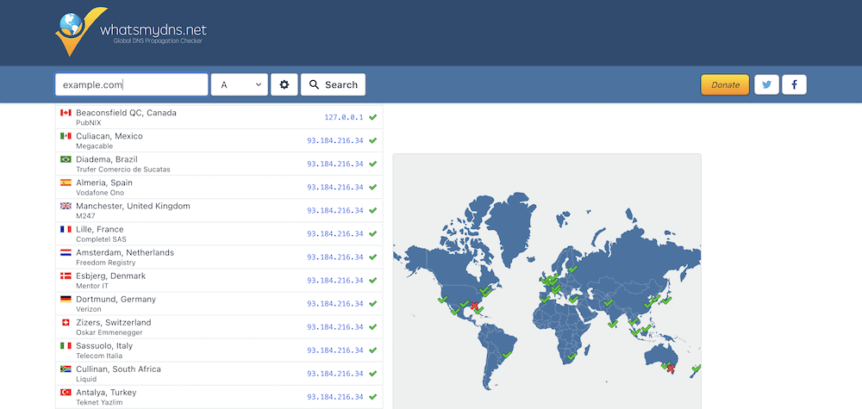Click 'Telecom Italia' provider text
The image size is (862, 409).
99,356
